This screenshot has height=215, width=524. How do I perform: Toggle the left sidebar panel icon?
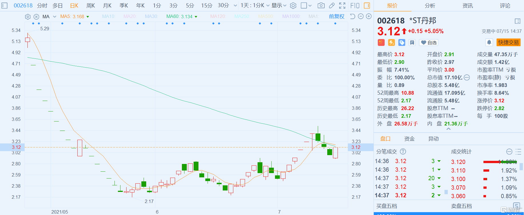click(5, 5)
